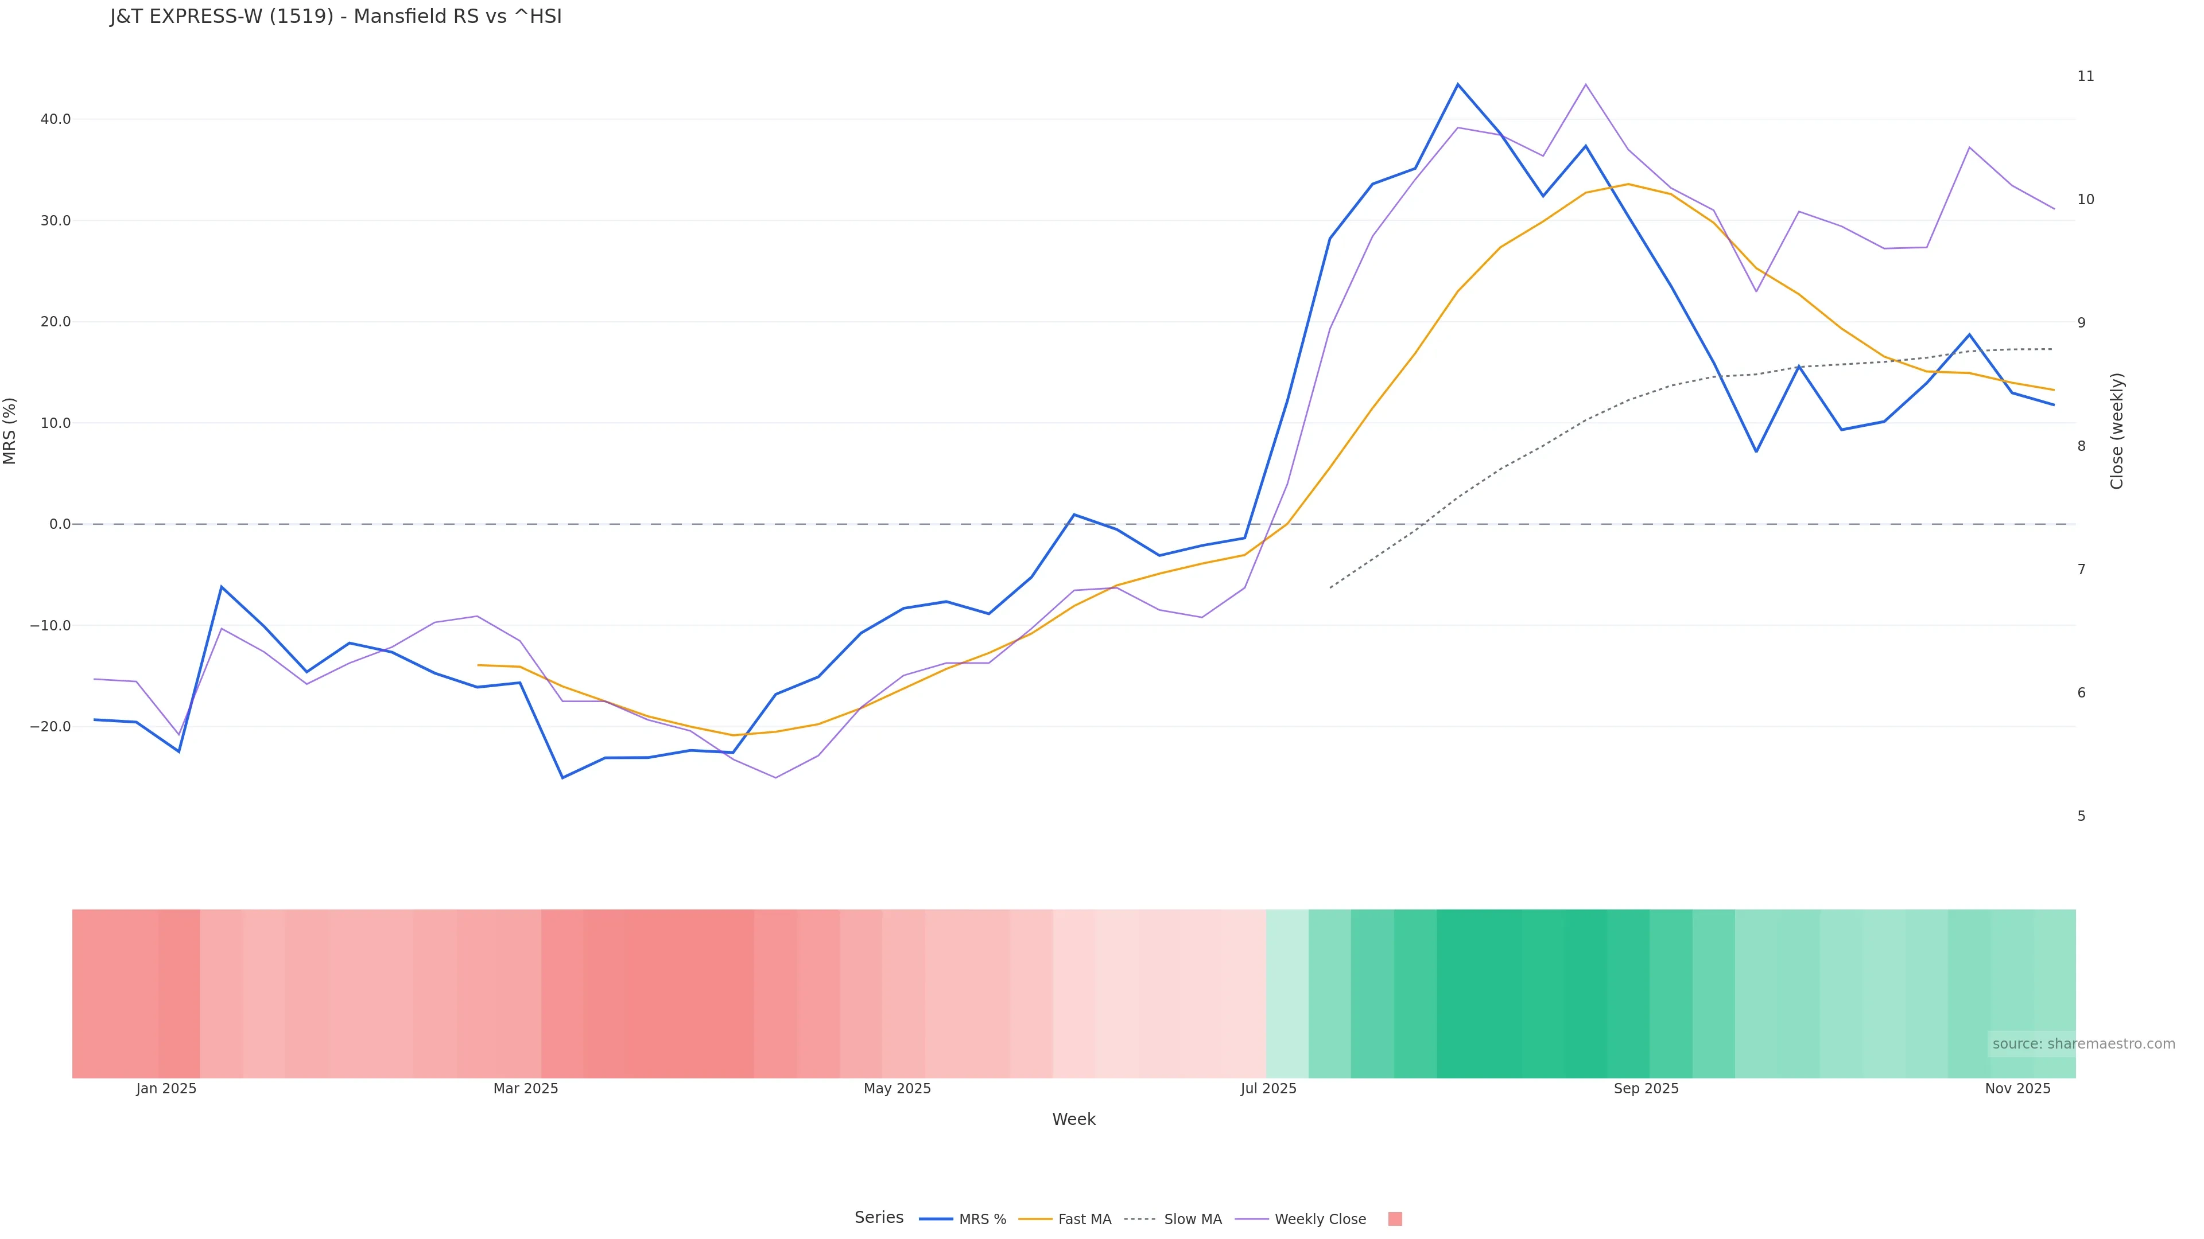Click the highest peak of blue MRS line
Screen dimensions: 2204x1239
1458,84
